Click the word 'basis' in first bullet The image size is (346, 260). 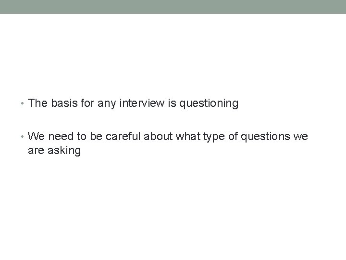tap(64, 103)
